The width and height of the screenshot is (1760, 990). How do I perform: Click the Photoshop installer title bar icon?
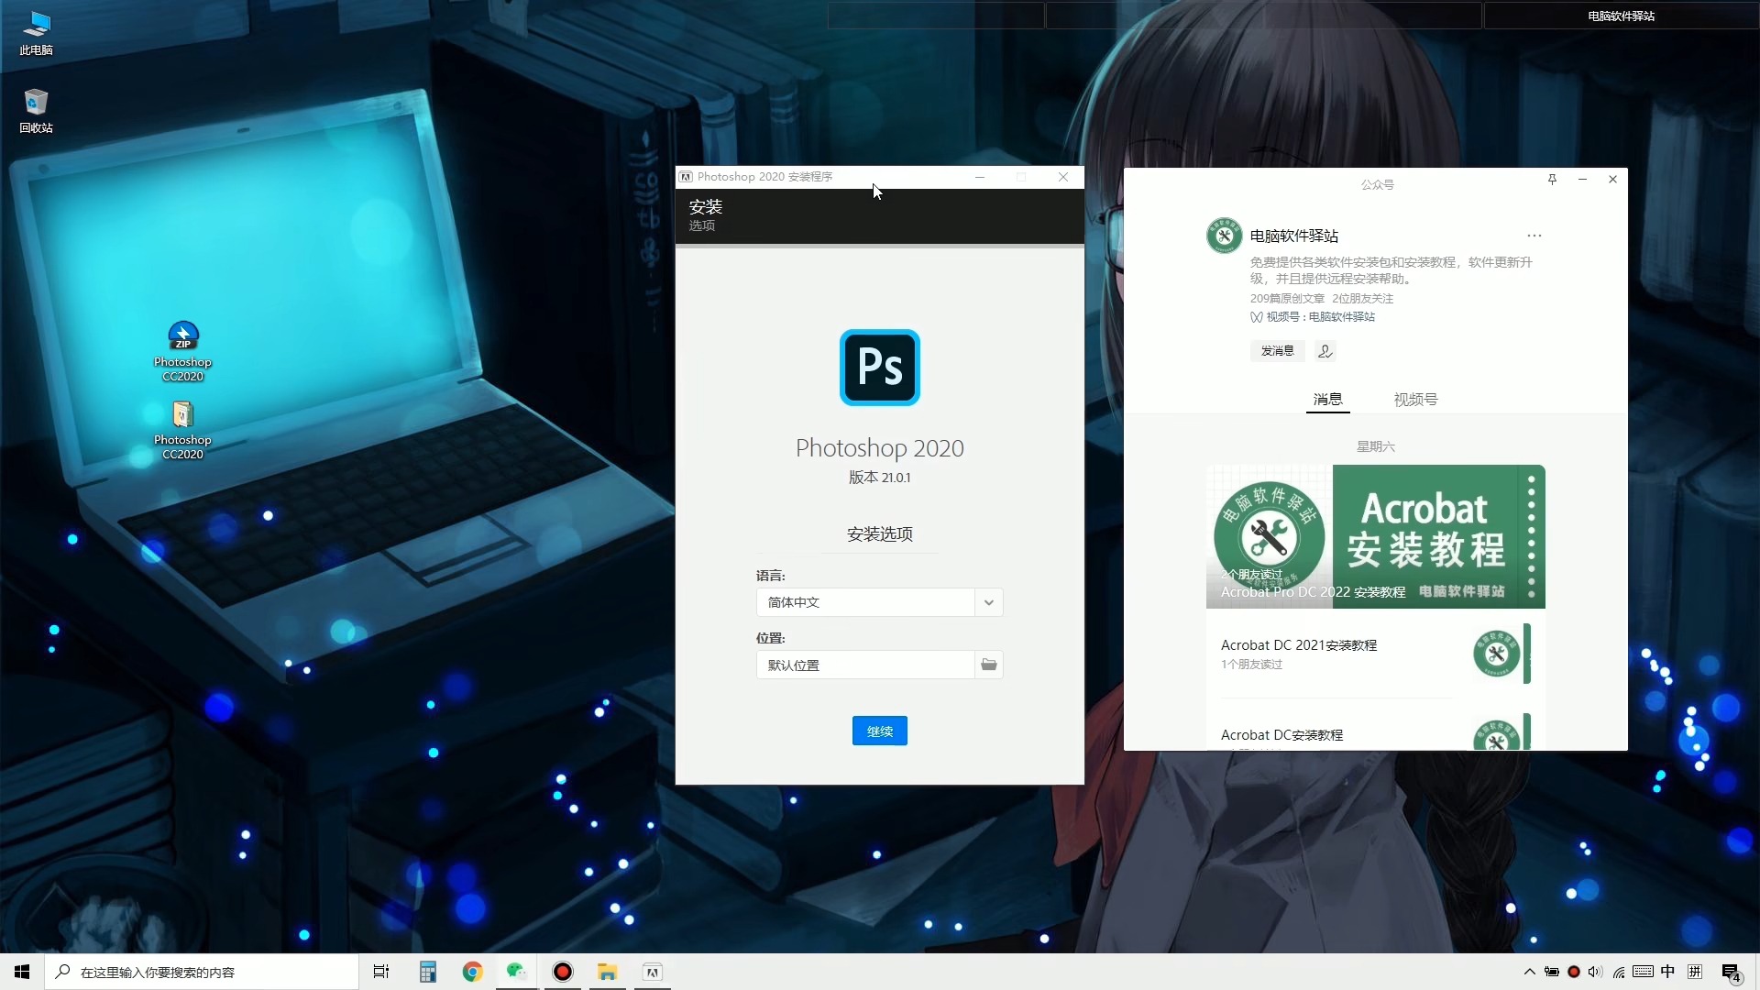[x=686, y=177]
